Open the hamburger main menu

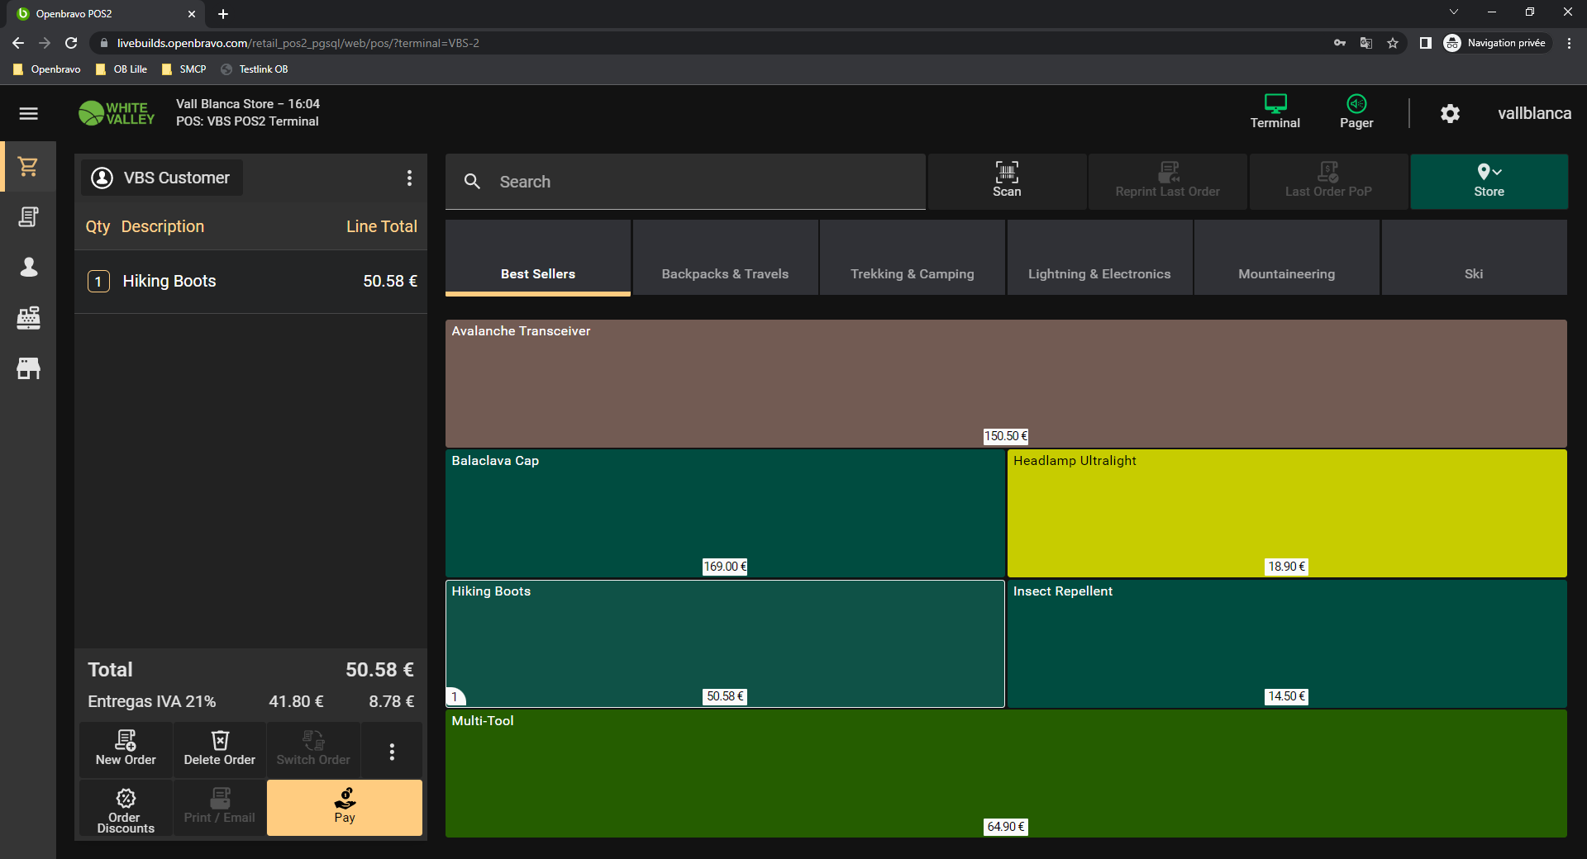[28, 114]
